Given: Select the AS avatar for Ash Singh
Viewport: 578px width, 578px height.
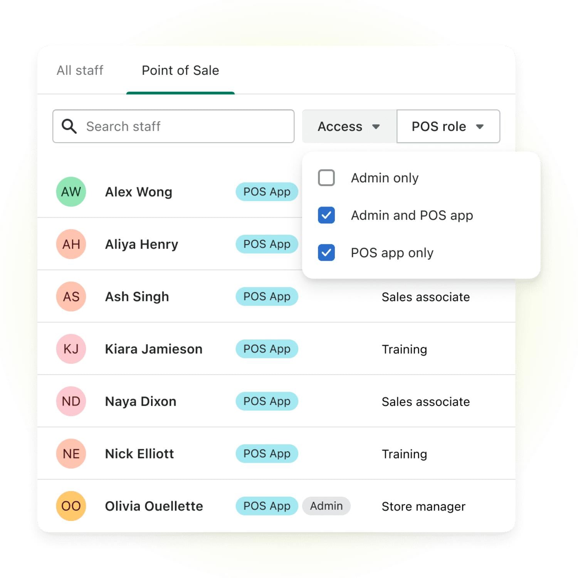Looking at the screenshot, I should pyautogui.click(x=71, y=296).
